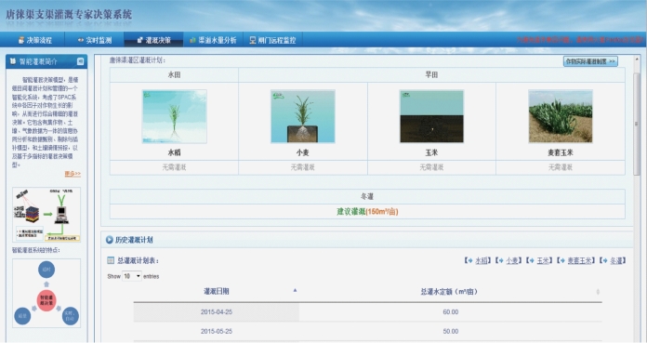Switch to the 实时监测 tab
Image resolution: width=647 pixels, height=343 pixels.
click(94, 40)
